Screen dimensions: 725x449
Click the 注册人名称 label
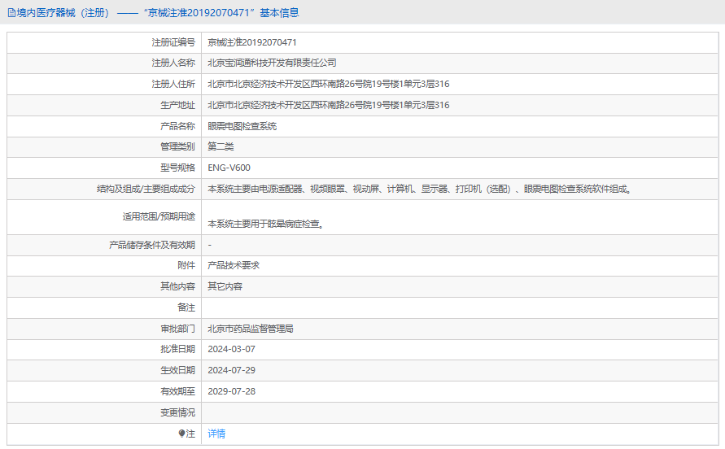[x=173, y=63]
